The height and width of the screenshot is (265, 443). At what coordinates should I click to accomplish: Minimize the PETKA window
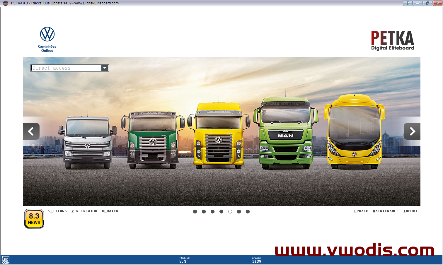(x=418, y=3)
